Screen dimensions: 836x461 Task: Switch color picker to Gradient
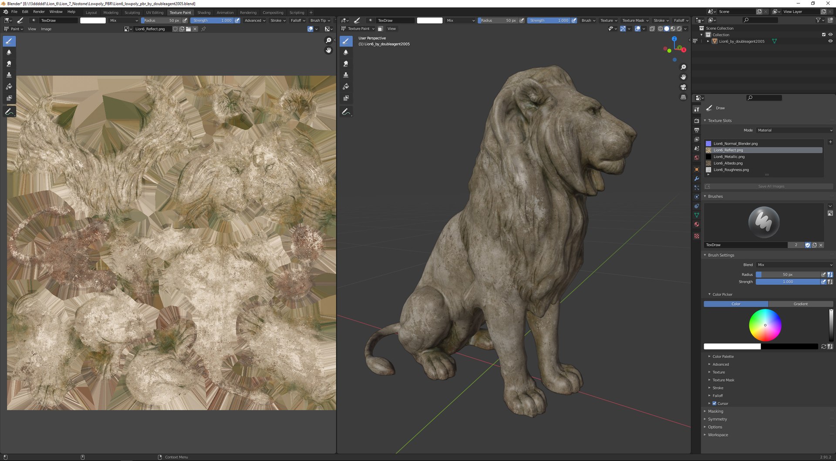coord(800,304)
